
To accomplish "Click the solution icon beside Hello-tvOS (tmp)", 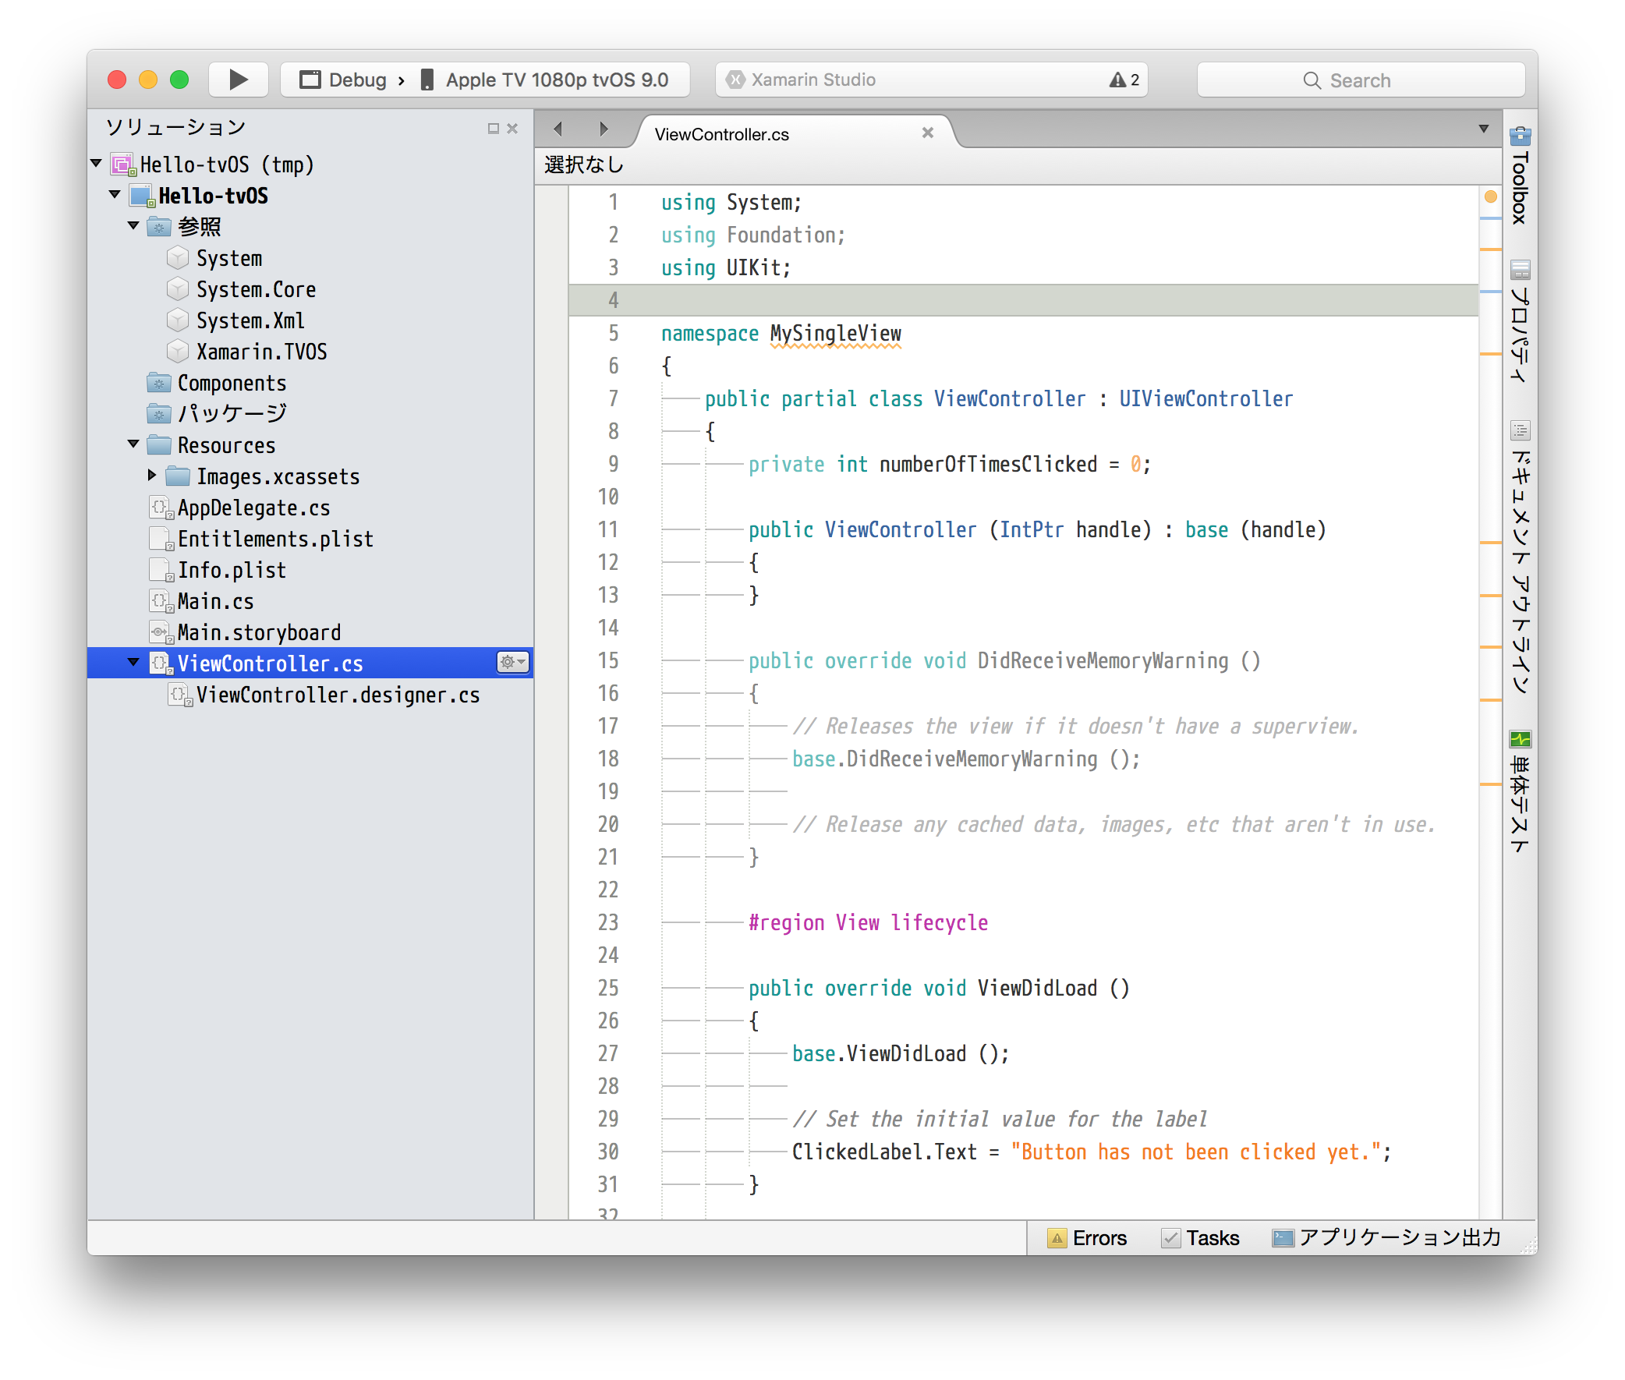I will (x=124, y=165).
